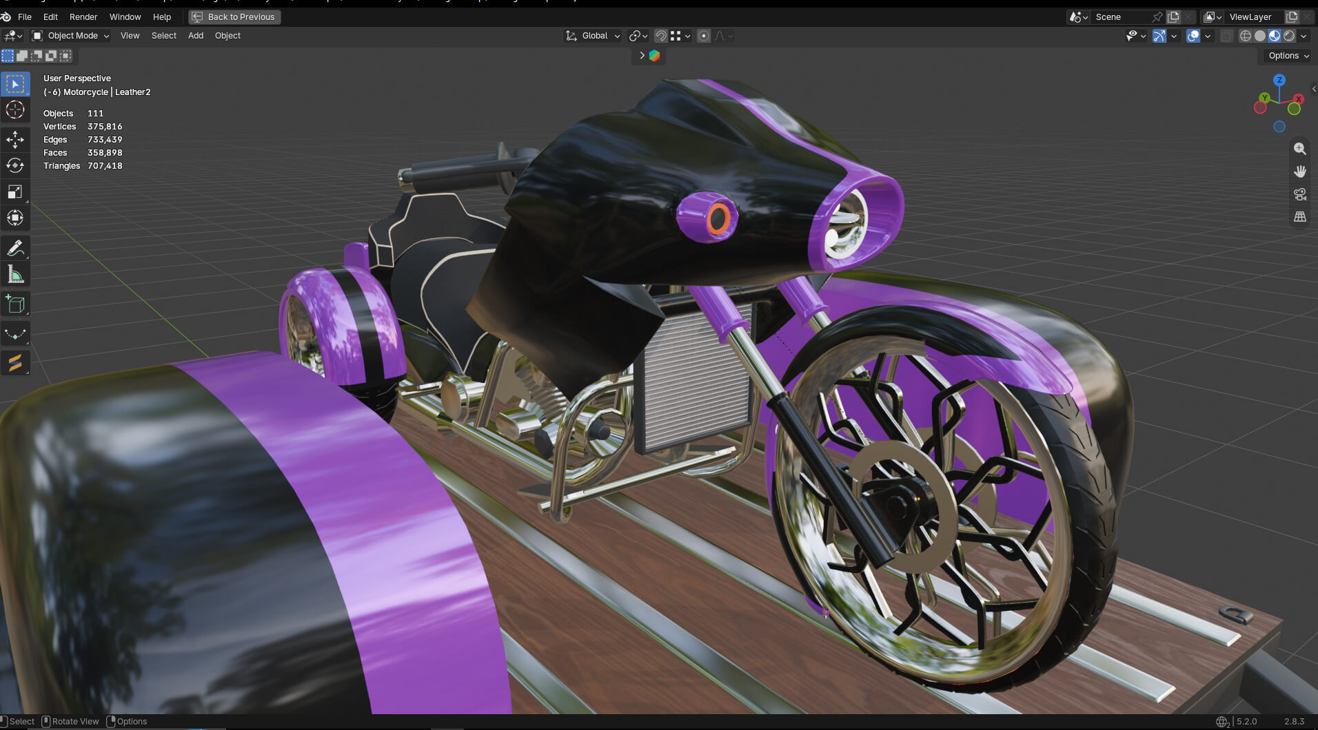
Task: Set selection mode to Extend
Action: click(22, 56)
